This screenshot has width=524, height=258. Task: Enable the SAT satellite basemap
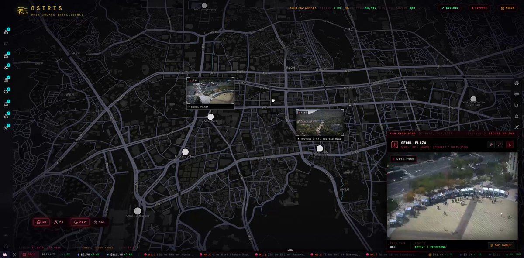coord(99,222)
